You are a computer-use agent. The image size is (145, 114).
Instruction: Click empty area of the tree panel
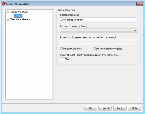click(x=29, y=60)
